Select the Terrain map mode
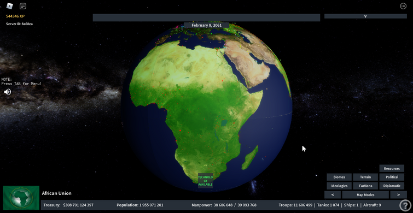Viewport: 413px width, 213px height. coord(365,177)
